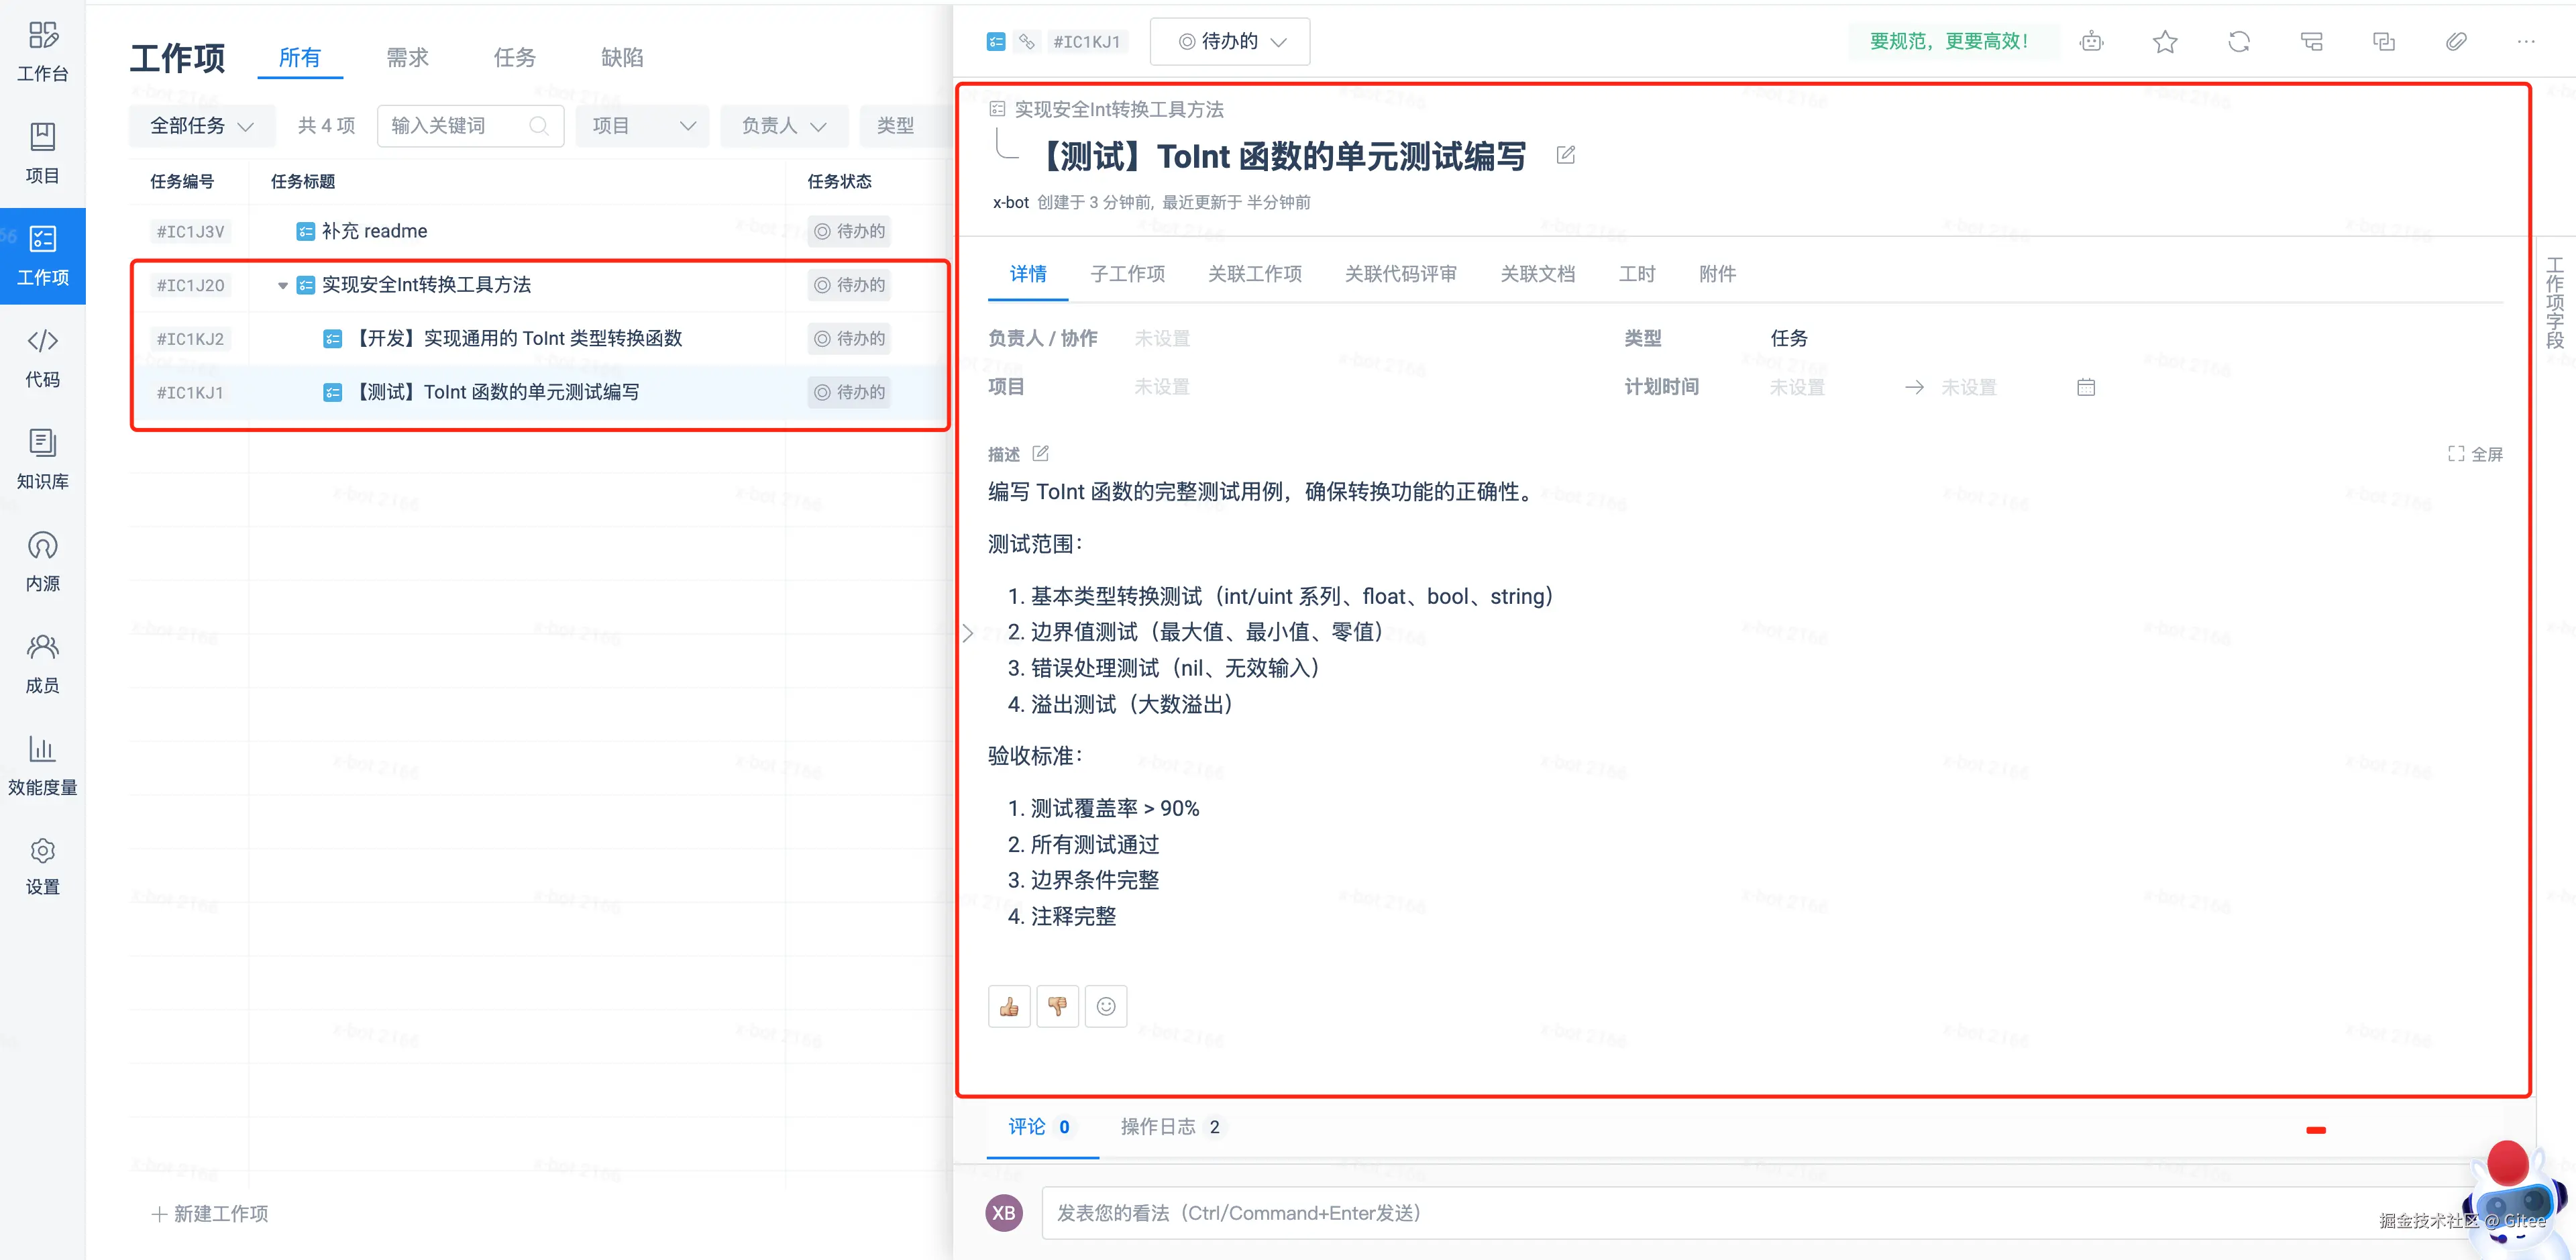
Task: Toggle 全屏 fullscreen for description
Action: click(x=2475, y=454)
